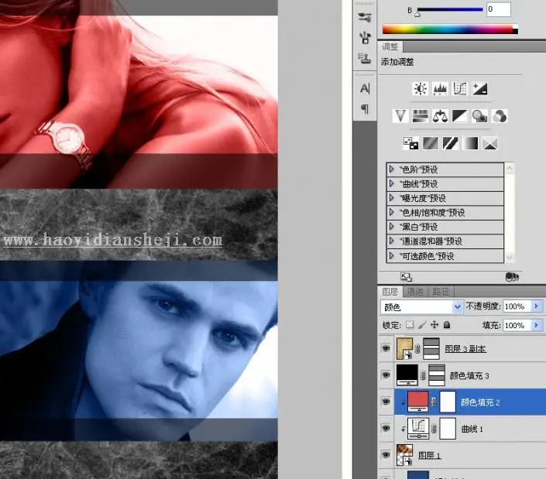Hide the 图层 1 layer
The height and width of the screenshot is (479, 546).
tap(386, 455)
